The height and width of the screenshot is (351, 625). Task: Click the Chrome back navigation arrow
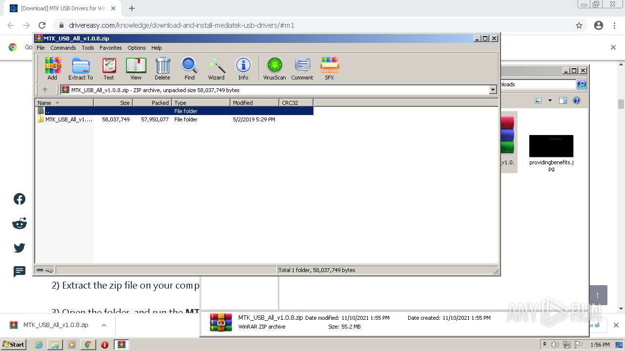click(11, 25)
